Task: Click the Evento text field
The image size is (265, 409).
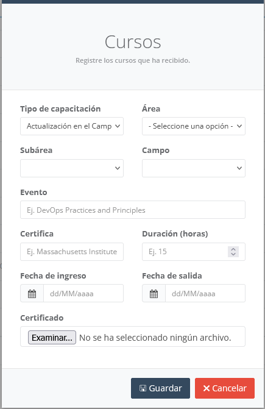Action: point(133,210)
